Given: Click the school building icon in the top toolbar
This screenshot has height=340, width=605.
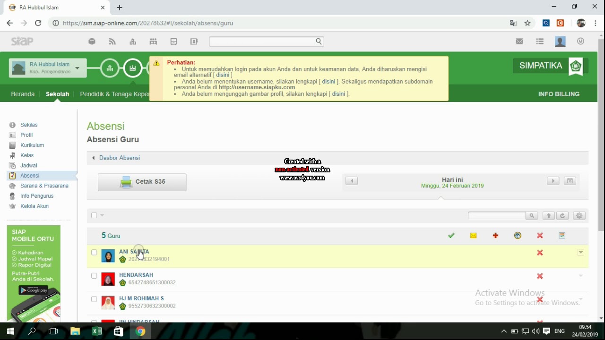Looking at the screenshot, I should (133, 42).
